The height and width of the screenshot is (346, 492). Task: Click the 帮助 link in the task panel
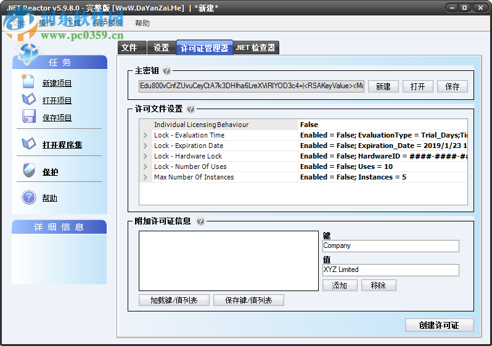[50, 198]
